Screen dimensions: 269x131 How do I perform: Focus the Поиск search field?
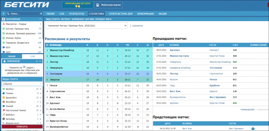pyautogui.click(x=24, y=14)
